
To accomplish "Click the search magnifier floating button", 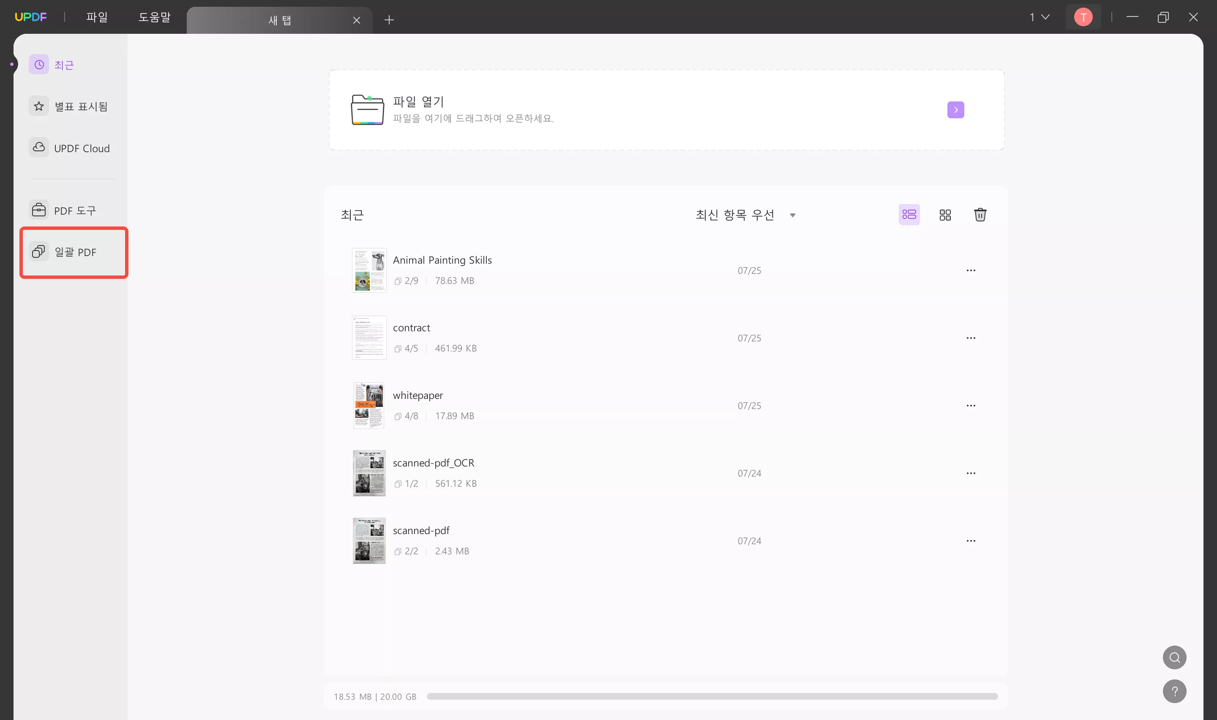I will point(1174,657).
